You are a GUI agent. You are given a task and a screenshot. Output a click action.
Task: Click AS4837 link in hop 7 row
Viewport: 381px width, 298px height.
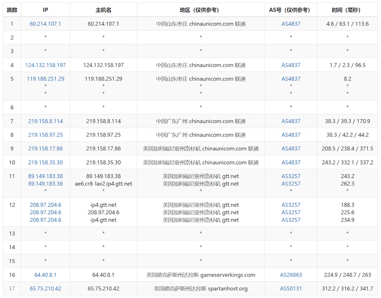pos(291,121)
